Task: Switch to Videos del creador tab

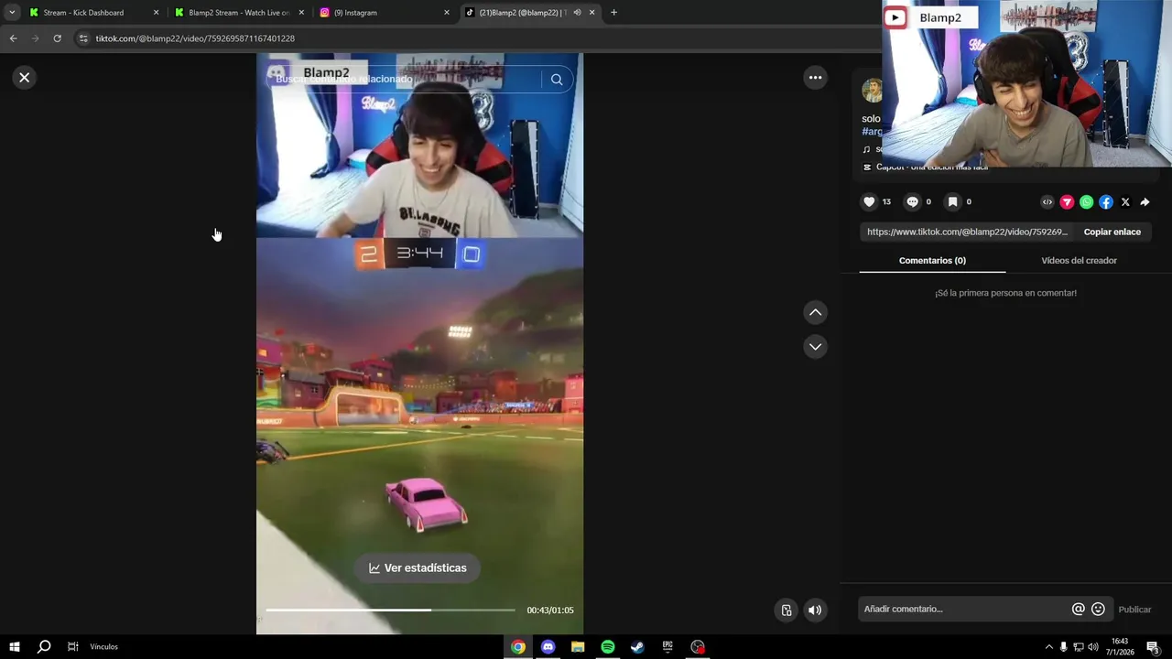Action: pos(1079,261)
